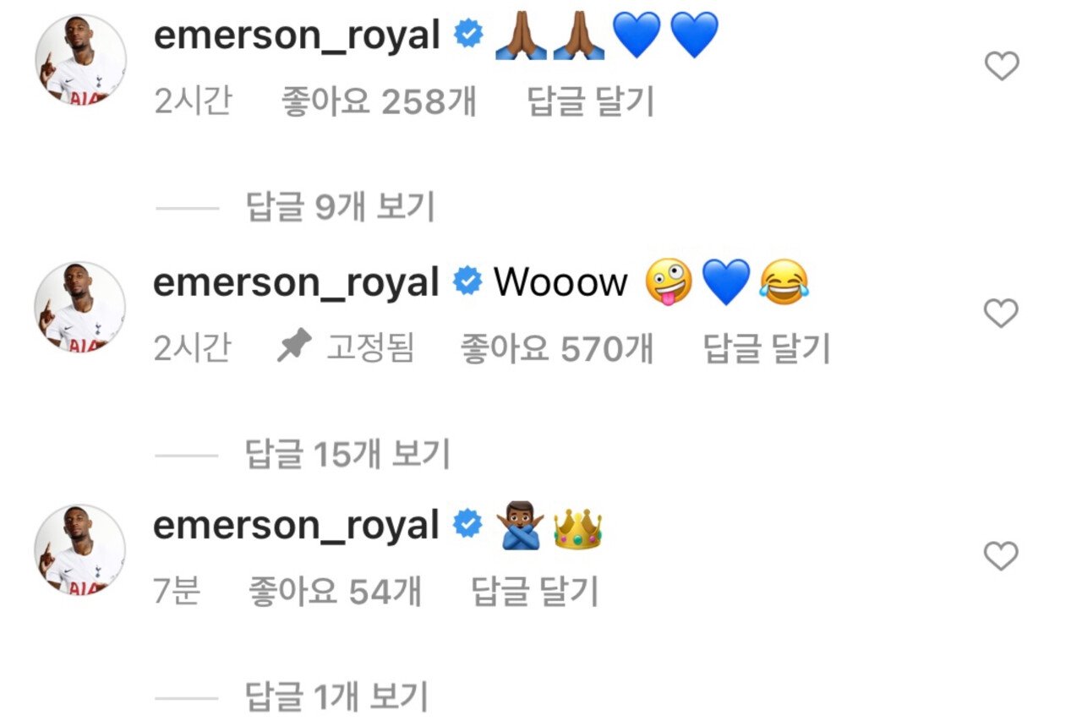The width and height of the screenshot is (1082, 721).
Task: View likes 좋아요 54개 on third comment
Action: point(335,591)
